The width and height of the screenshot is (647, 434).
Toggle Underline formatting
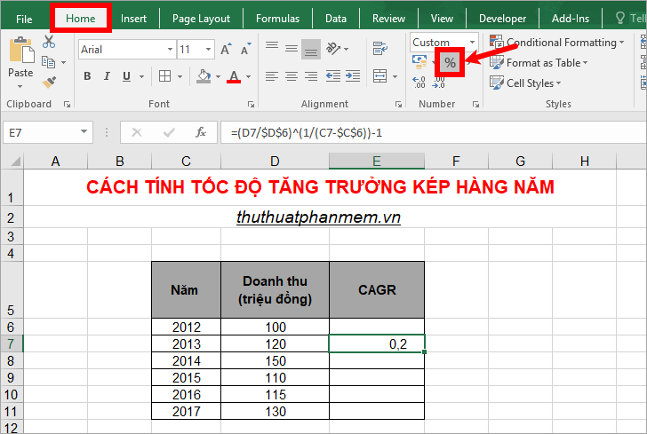[x=126, y=76]
